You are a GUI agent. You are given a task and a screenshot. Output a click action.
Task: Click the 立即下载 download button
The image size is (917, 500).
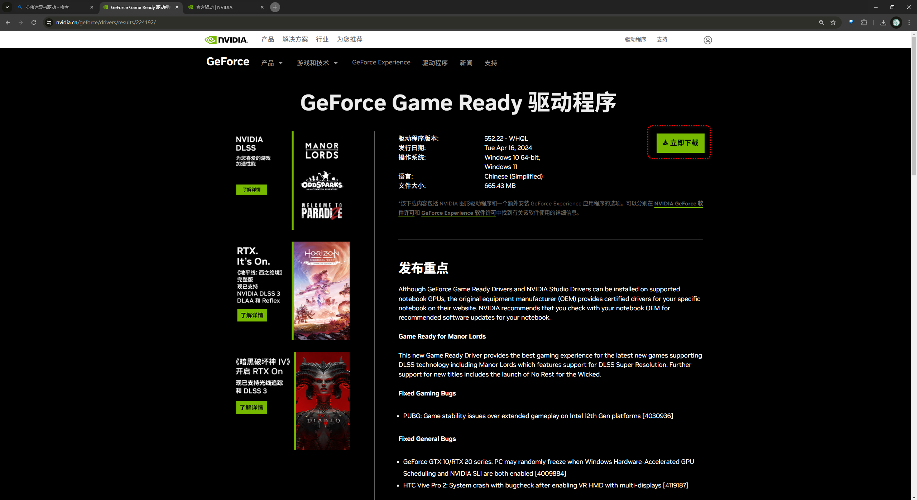(680, 143)
